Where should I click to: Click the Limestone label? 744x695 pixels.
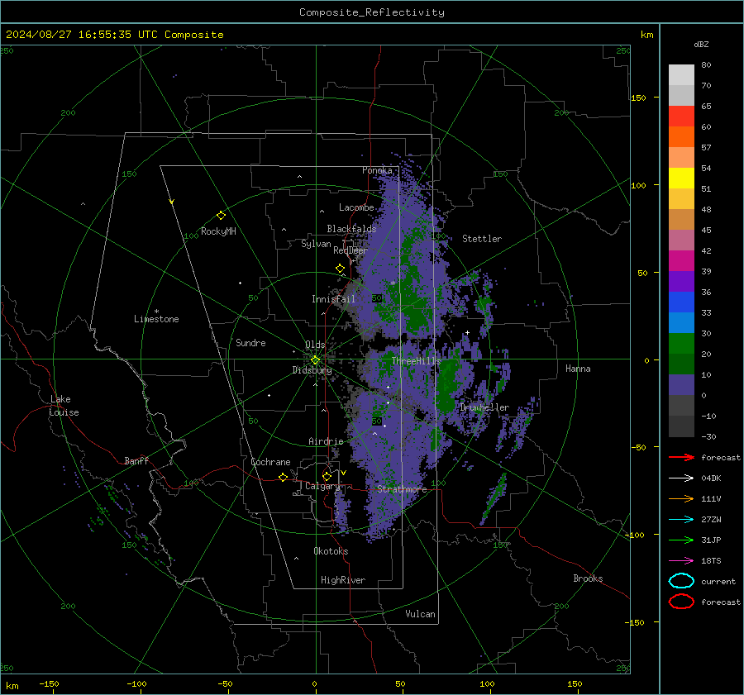156,319
